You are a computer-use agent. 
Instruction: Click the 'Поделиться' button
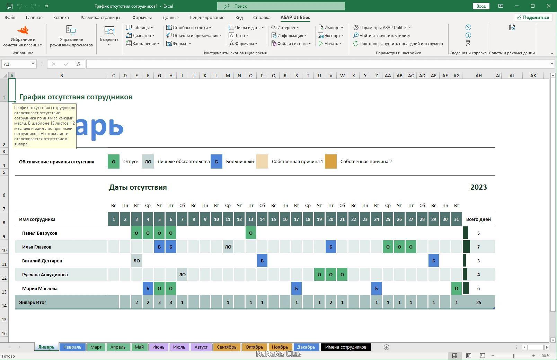tap(533, 17)
